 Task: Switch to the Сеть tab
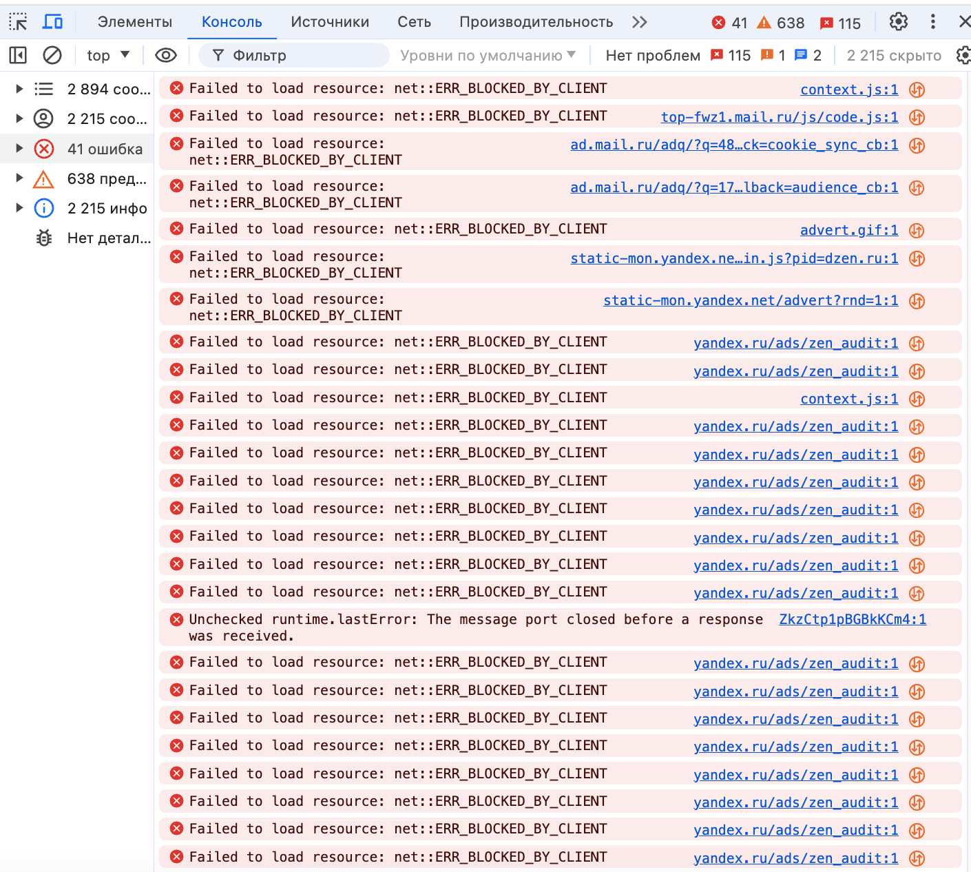click(x=413, y=21)
